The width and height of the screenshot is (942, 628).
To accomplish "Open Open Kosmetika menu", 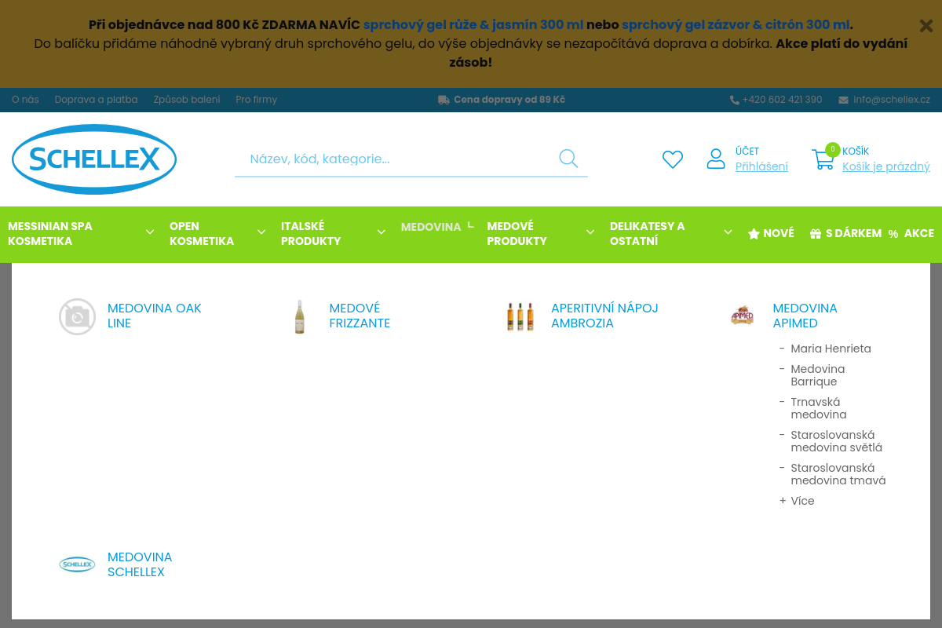I will pos(202,233).
